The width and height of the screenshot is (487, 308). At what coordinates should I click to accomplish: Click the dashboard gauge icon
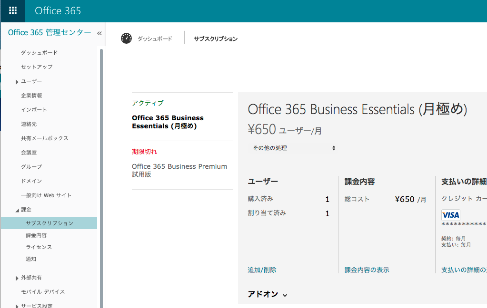pyautogui.click(x=127, y=38)
